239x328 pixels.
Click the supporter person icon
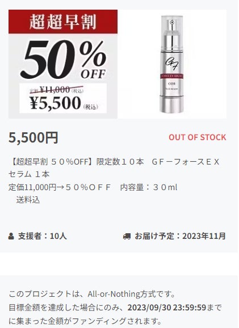point(11,236)
